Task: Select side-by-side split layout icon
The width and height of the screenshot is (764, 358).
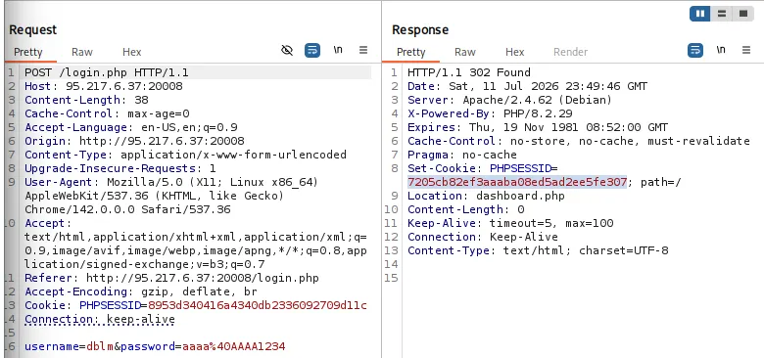Action: click(700, 14)
